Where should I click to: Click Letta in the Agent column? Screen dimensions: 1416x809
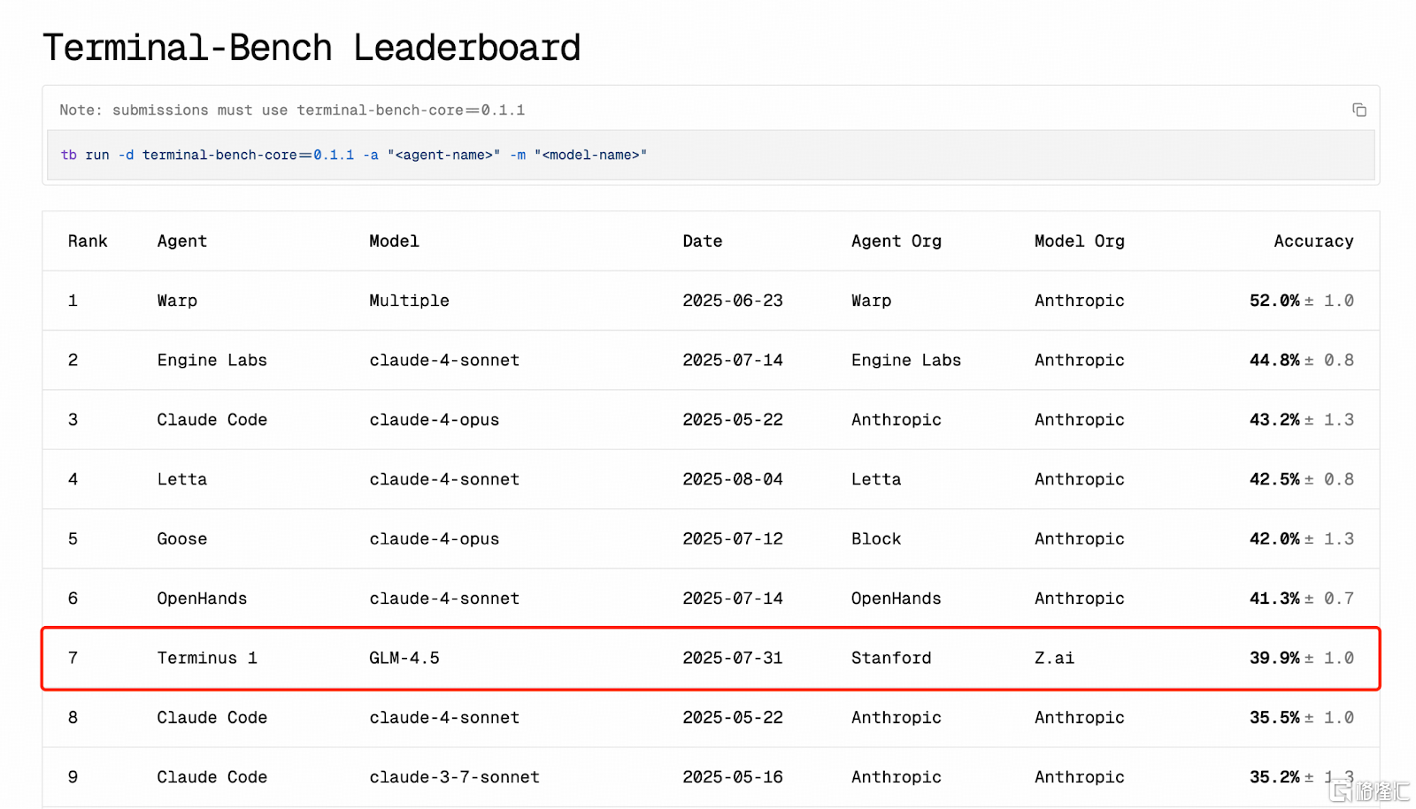(x=182, y=479)
